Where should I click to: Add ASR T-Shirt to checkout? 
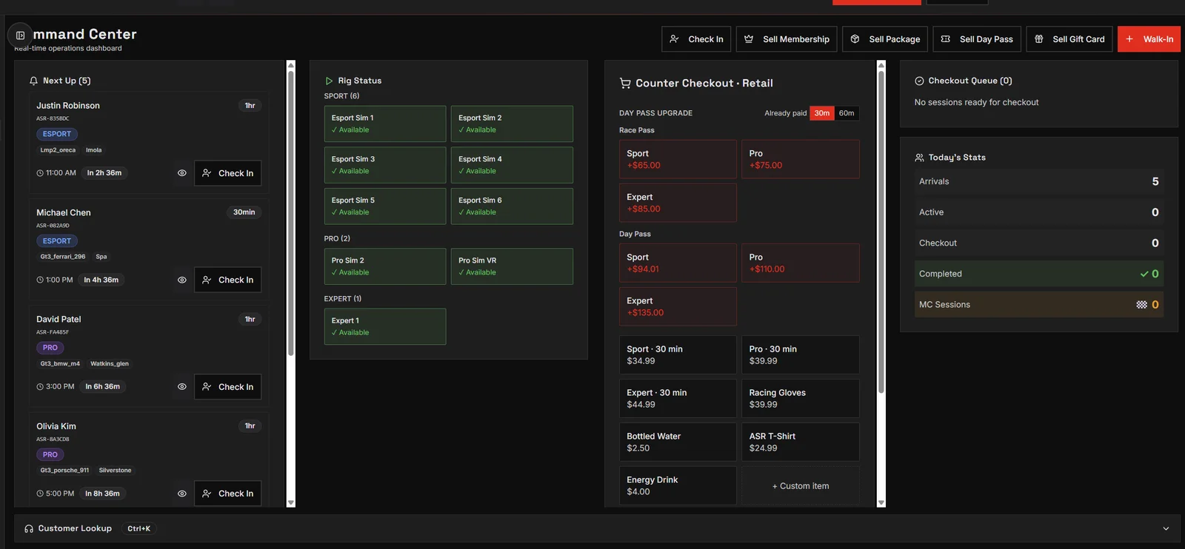click(801, 442)
